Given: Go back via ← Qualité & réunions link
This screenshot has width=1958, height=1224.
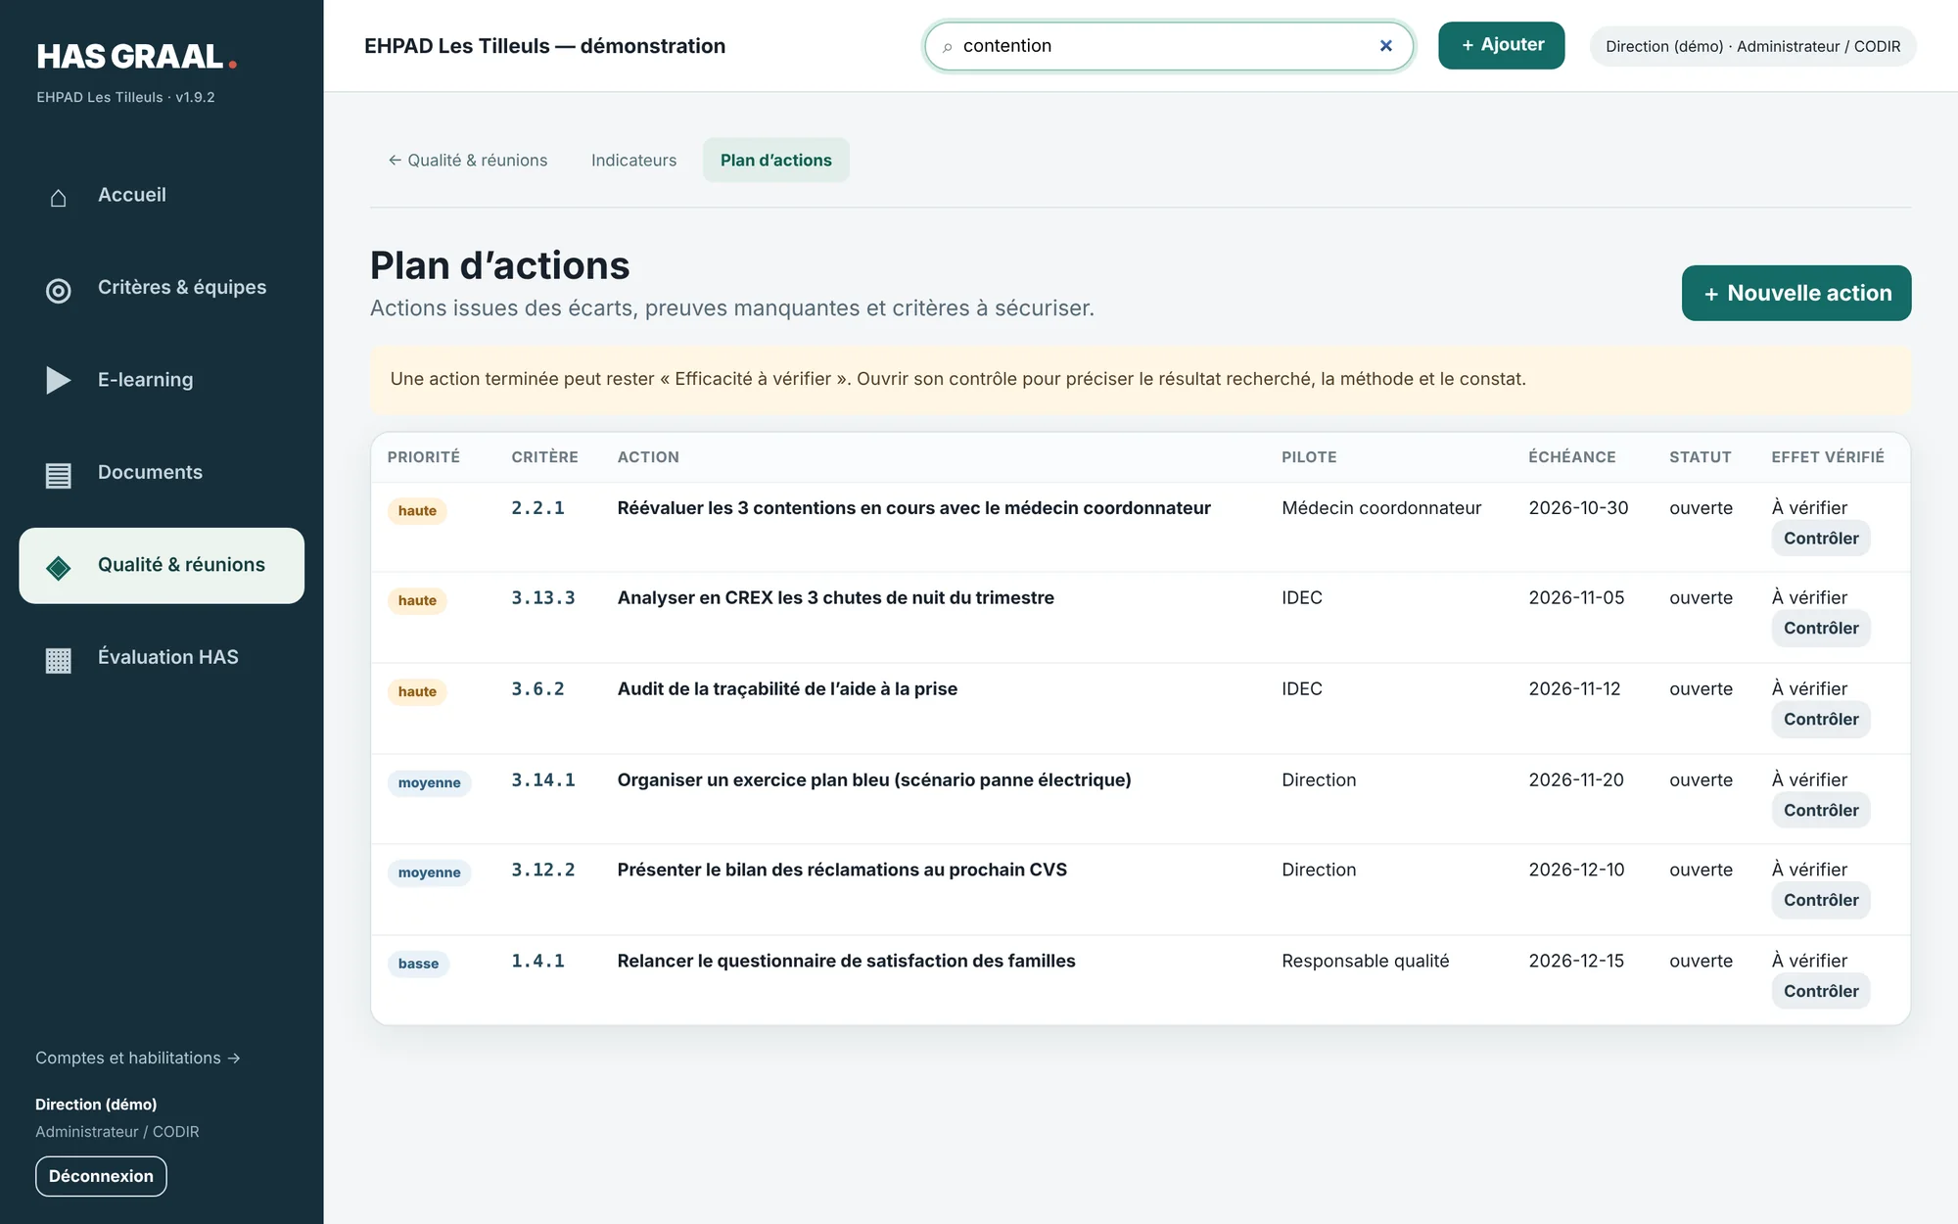Looking at the screenshot, I should [468, 161].
